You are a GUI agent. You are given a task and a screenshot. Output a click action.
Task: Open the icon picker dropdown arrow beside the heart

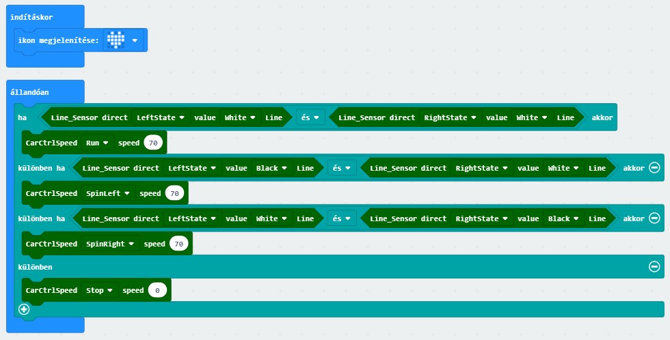(x=135, y=41)
